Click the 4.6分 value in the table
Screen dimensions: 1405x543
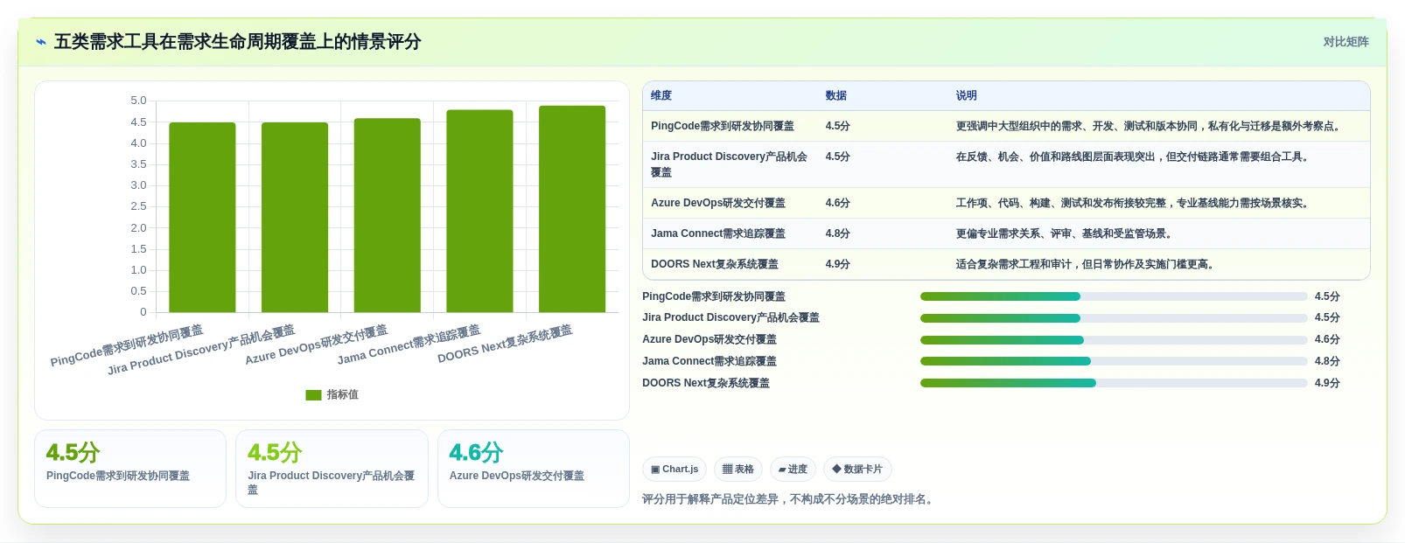coord(838,204)
